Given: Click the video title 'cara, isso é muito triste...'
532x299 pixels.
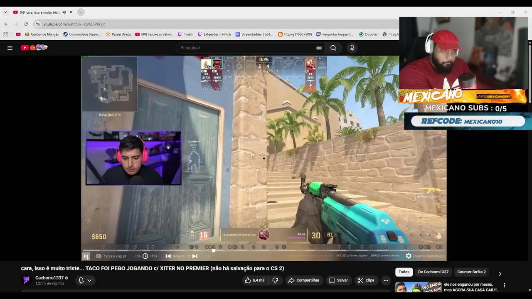Looking at the screenshot, I should coord(153,268).
